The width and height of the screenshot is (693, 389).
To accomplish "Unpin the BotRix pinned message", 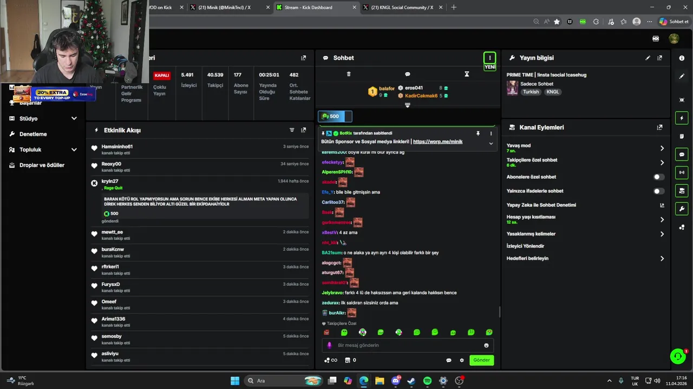I will [x=478, y=133].
